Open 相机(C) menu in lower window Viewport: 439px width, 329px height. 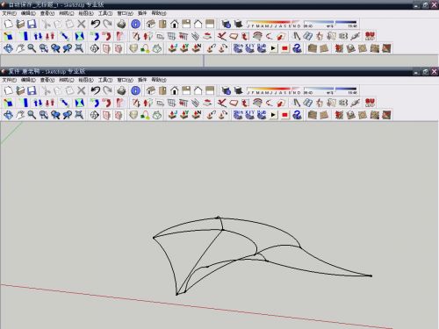coord(67,80)
